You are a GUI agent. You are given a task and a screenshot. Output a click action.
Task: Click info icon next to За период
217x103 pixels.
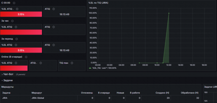[x=17, y=39]
